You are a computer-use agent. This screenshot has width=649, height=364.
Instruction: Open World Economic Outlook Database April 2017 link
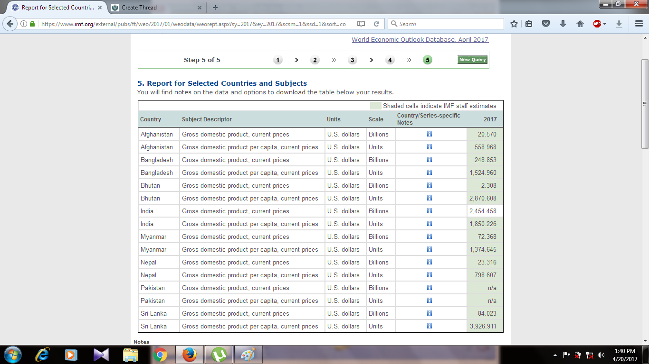[x=420, y=40]
